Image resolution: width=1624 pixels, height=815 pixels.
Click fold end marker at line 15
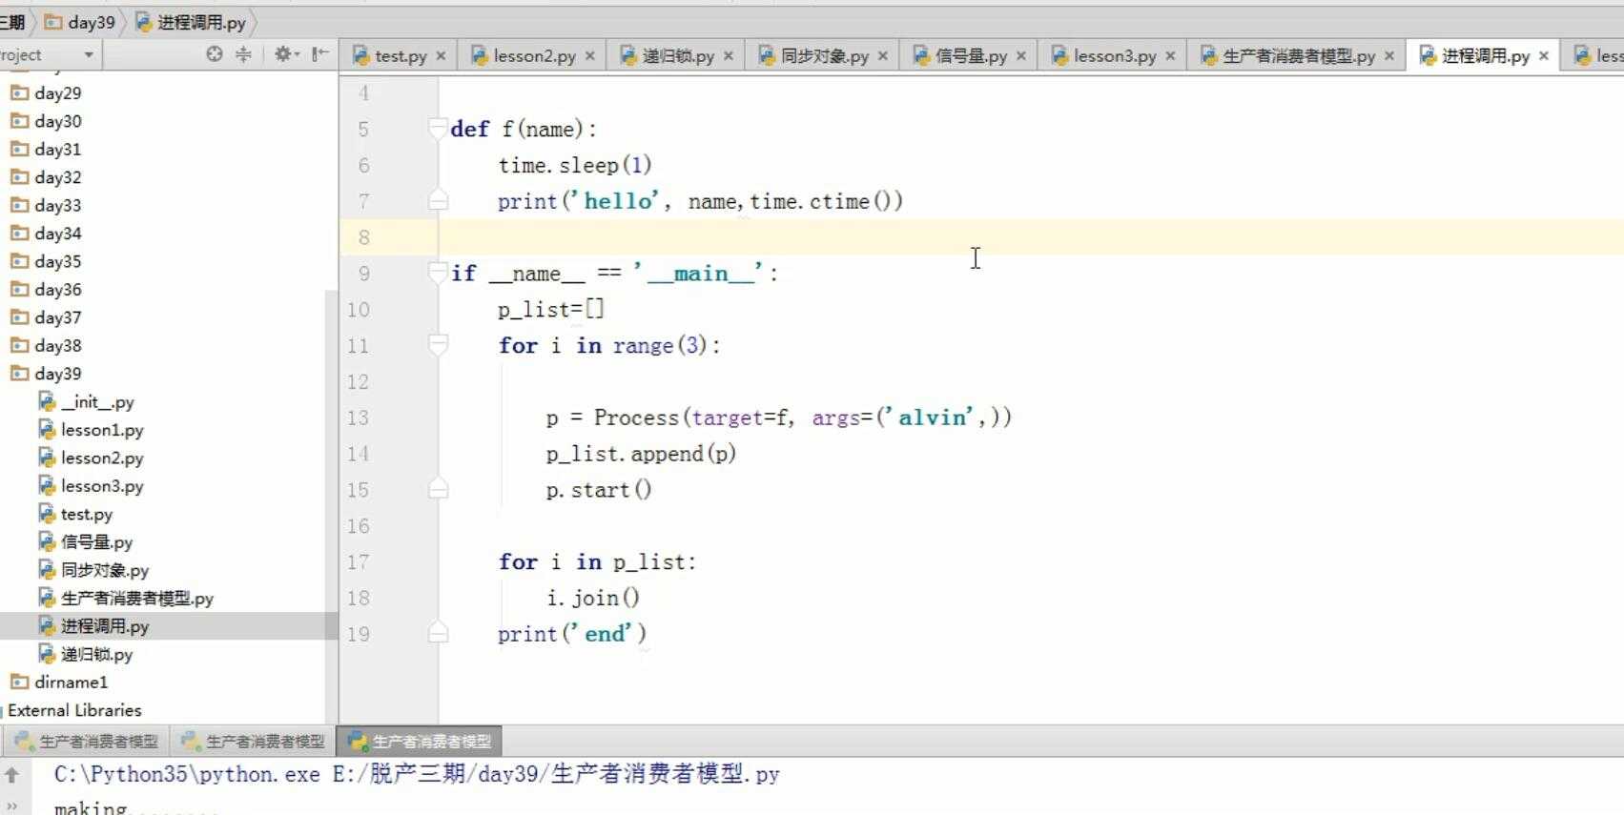(438, 489)
